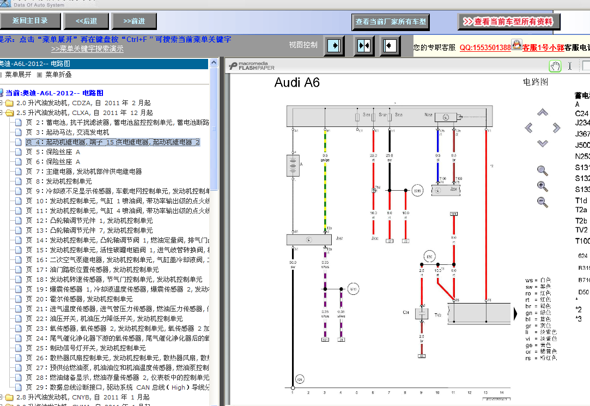
Task: Open 页 25: 制动信号灯开关
Action: [86, 348]
